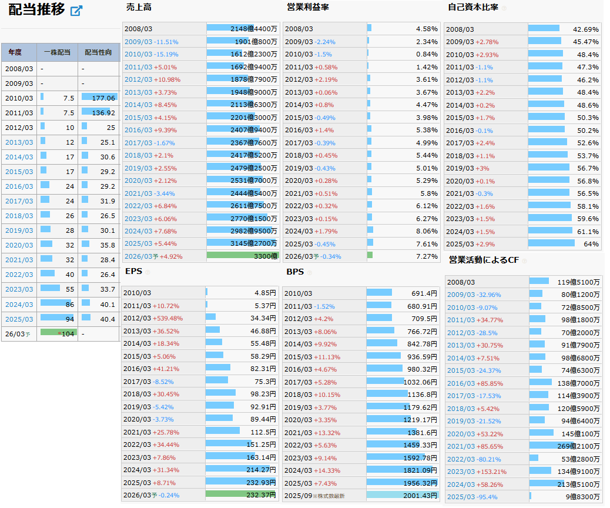Open the 2009/03 link in 営業活動によるCF table

click(x=460, y=295)
